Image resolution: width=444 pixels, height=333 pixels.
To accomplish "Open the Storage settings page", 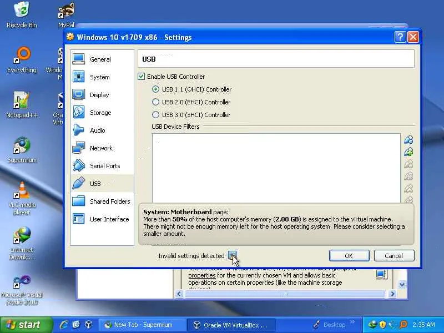I will tap(102, 113).
